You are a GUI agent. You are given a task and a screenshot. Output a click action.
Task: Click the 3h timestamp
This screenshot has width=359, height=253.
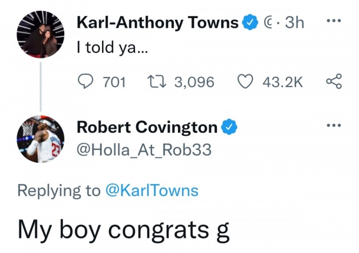(x=294, y=22)
